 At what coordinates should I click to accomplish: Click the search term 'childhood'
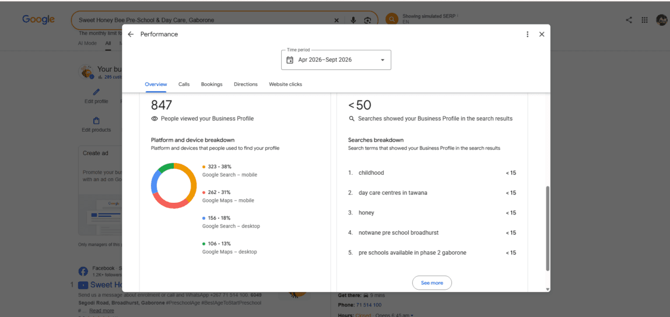click(x=371, y=173)
